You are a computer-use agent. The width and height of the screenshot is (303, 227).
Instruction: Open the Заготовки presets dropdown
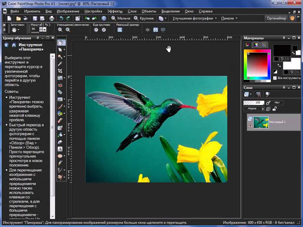click(18, 30)
